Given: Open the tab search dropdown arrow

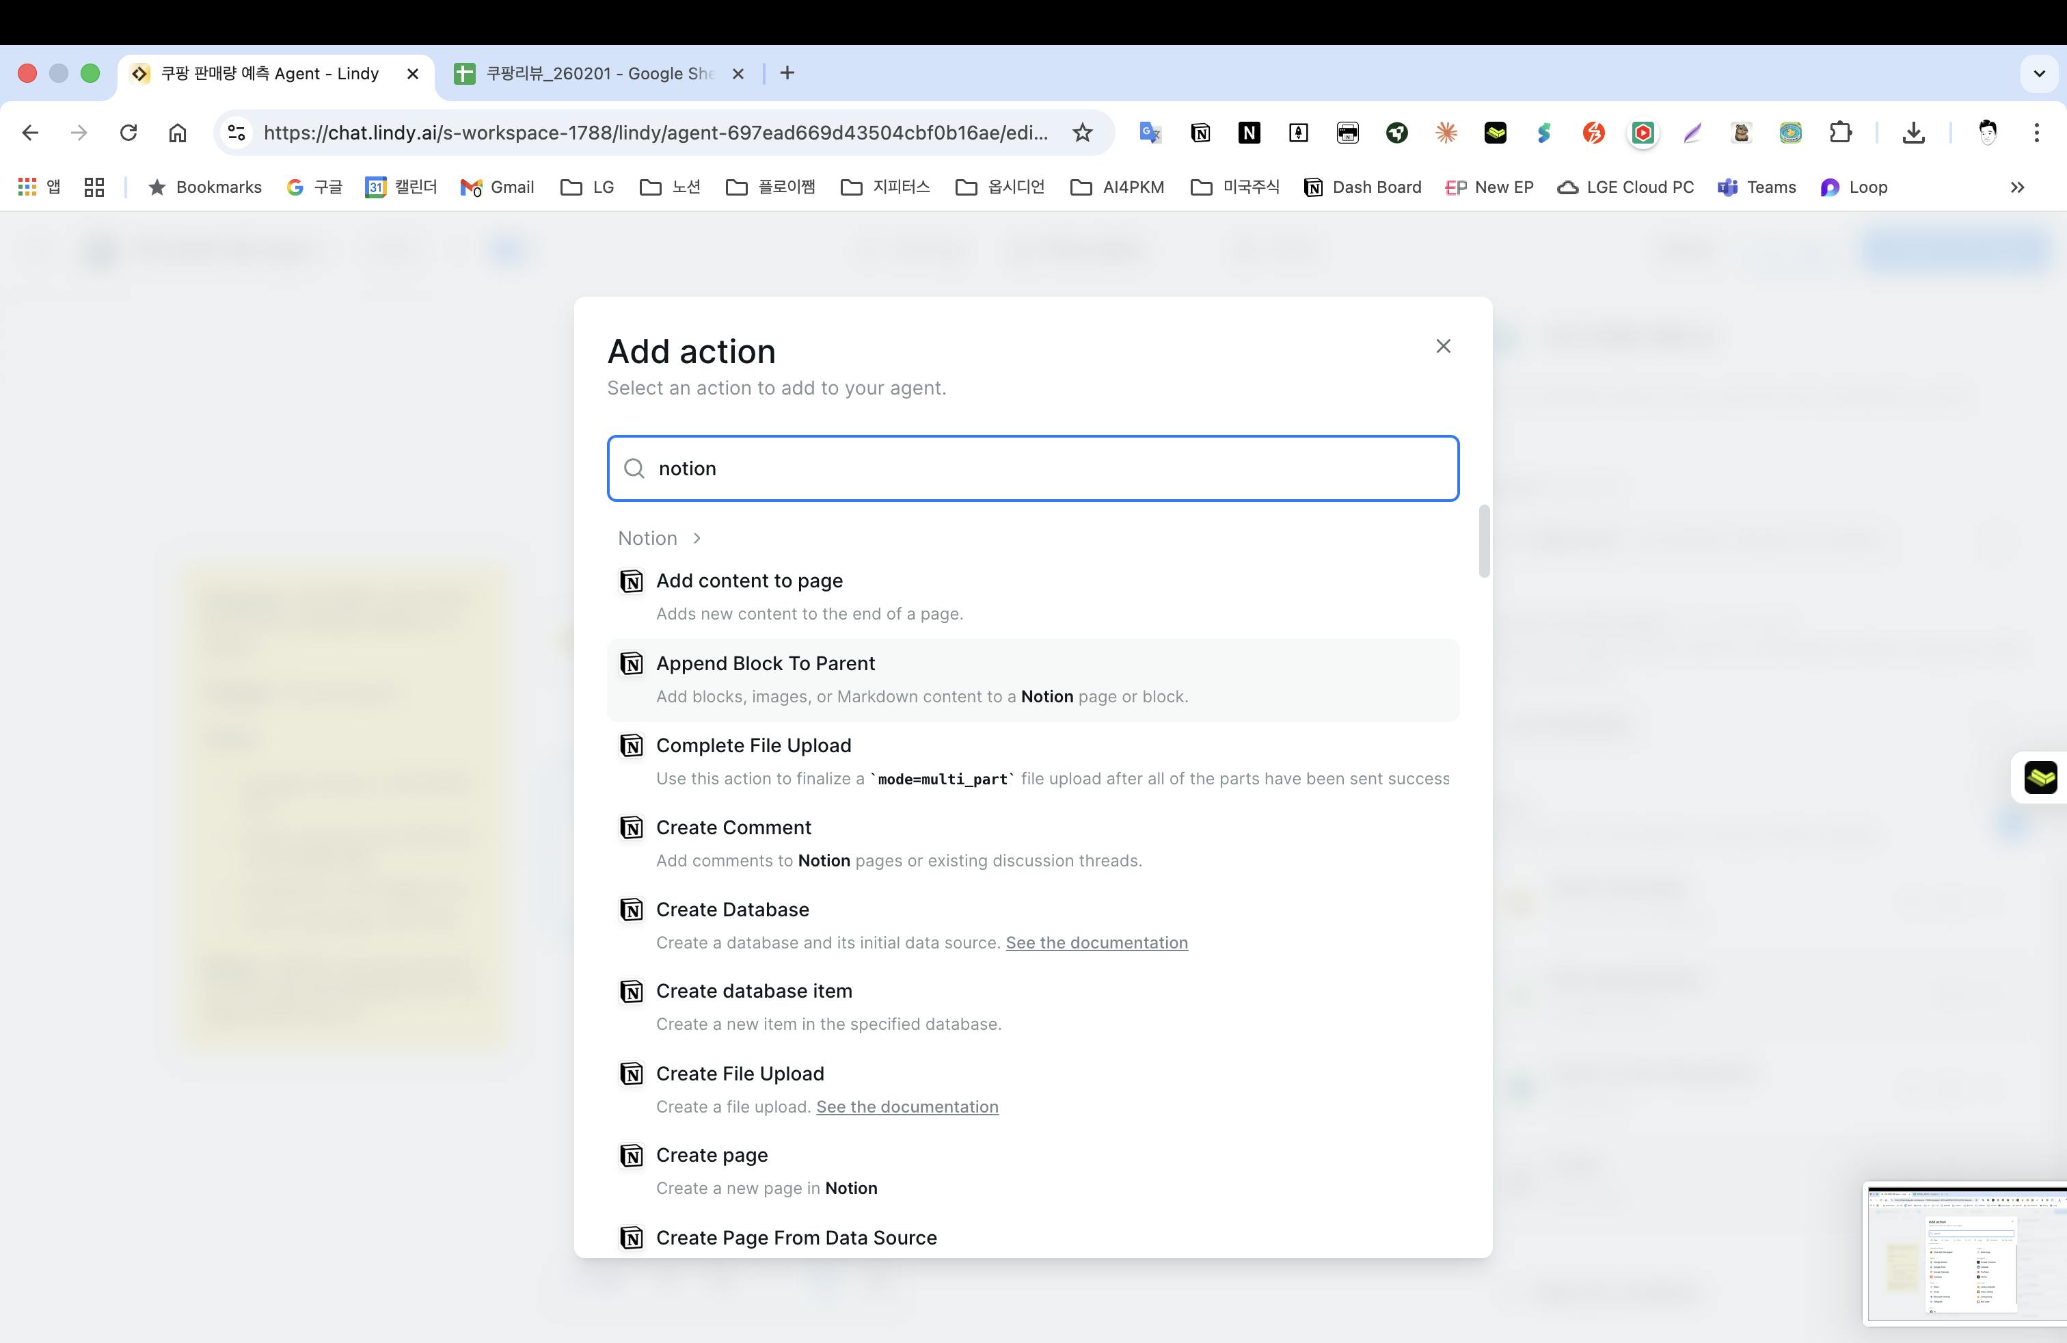Looking at the screenshot, I should pyautogui.click(x=2038, y=74).
